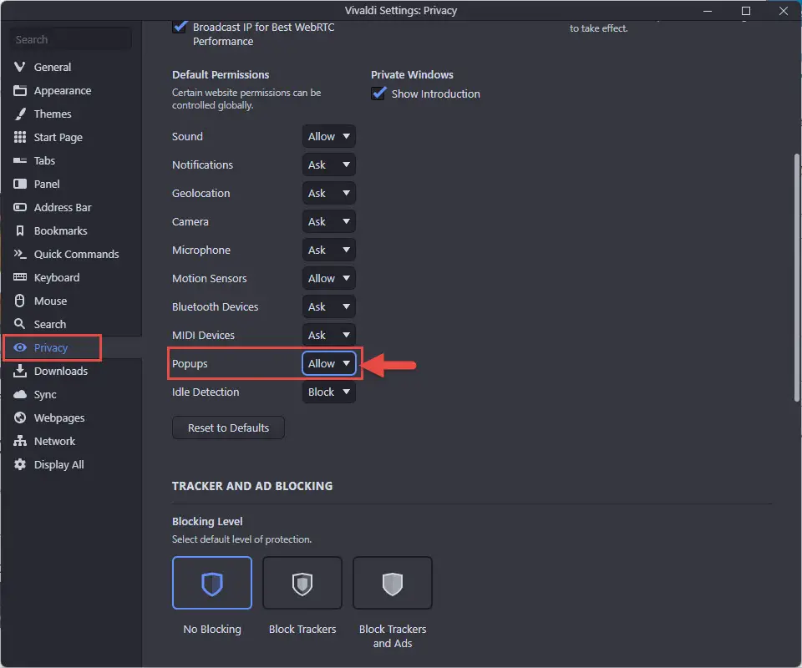
Task: Open the Bluetooth Devices permission dropdown
Action: point(329,306)
